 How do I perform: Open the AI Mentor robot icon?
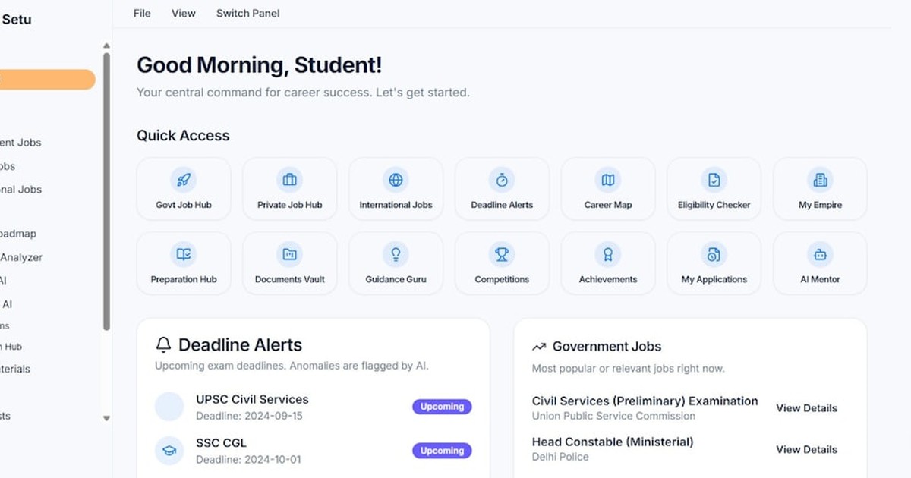(820, 254)
